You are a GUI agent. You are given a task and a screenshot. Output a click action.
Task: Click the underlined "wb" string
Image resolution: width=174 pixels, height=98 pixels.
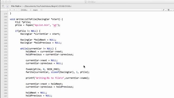coord(55,25)
